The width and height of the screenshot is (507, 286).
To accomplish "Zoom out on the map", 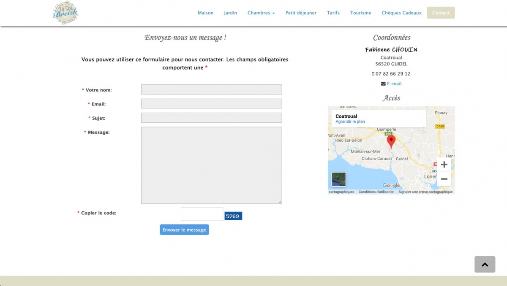I will pyautogui.click(x=444, y=179).
